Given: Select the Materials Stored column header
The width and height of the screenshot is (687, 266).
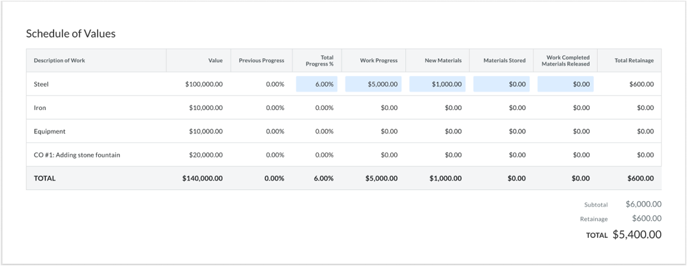Looking at the screenshot, I should click(505, 61).
